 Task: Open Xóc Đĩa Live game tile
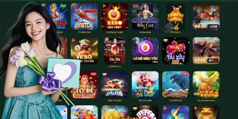(x=115, y=51)
